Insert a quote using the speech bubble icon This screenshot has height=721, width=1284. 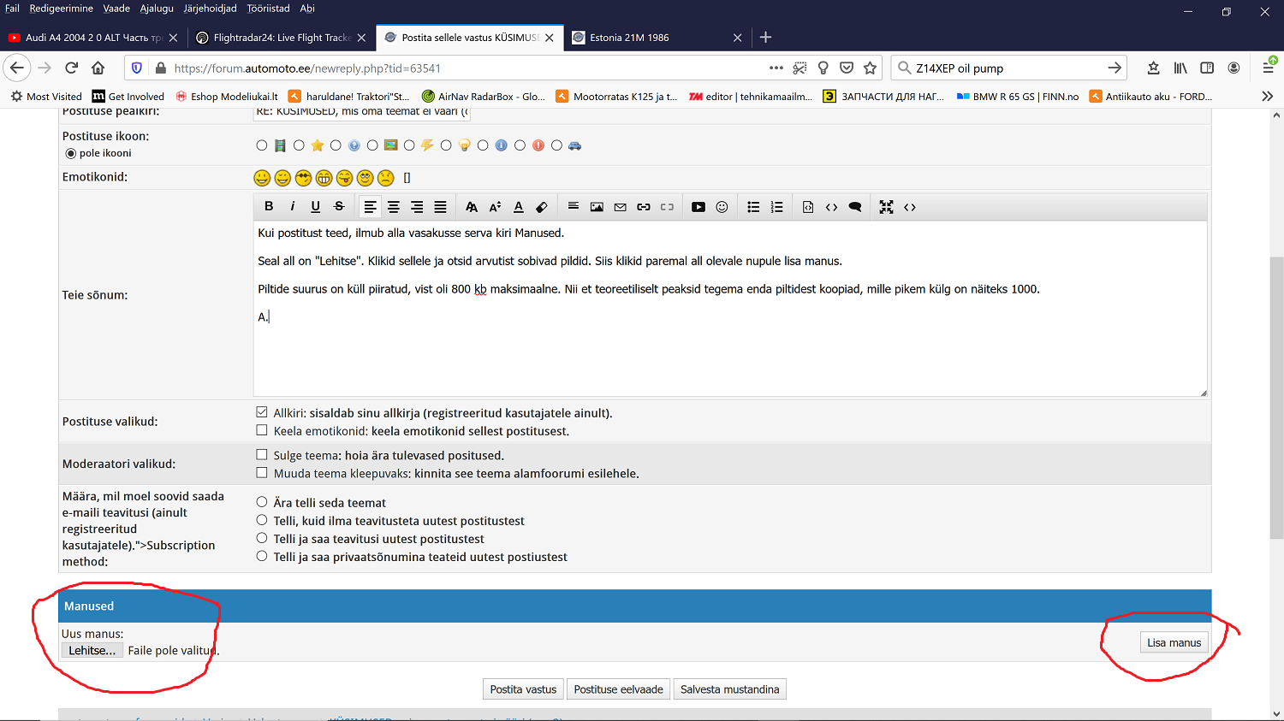pyautogui.click(x=854, y=207)
